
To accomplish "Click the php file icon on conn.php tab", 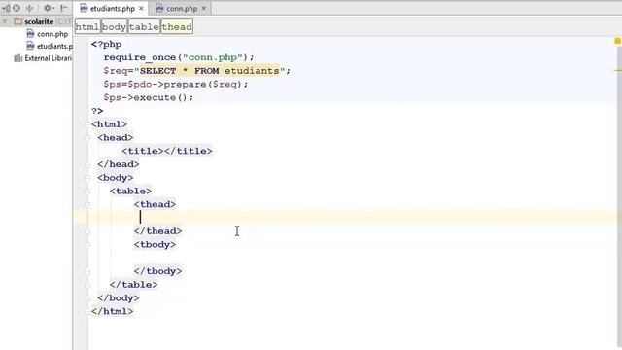I will (159, 8).
